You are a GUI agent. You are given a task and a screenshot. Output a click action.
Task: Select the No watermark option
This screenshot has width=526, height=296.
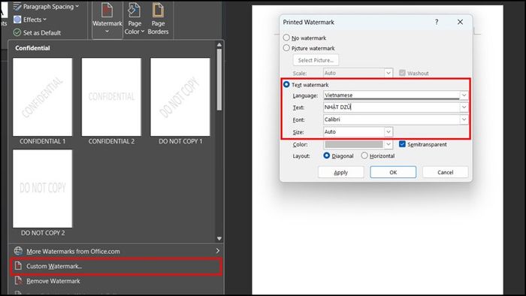point(286,38)
